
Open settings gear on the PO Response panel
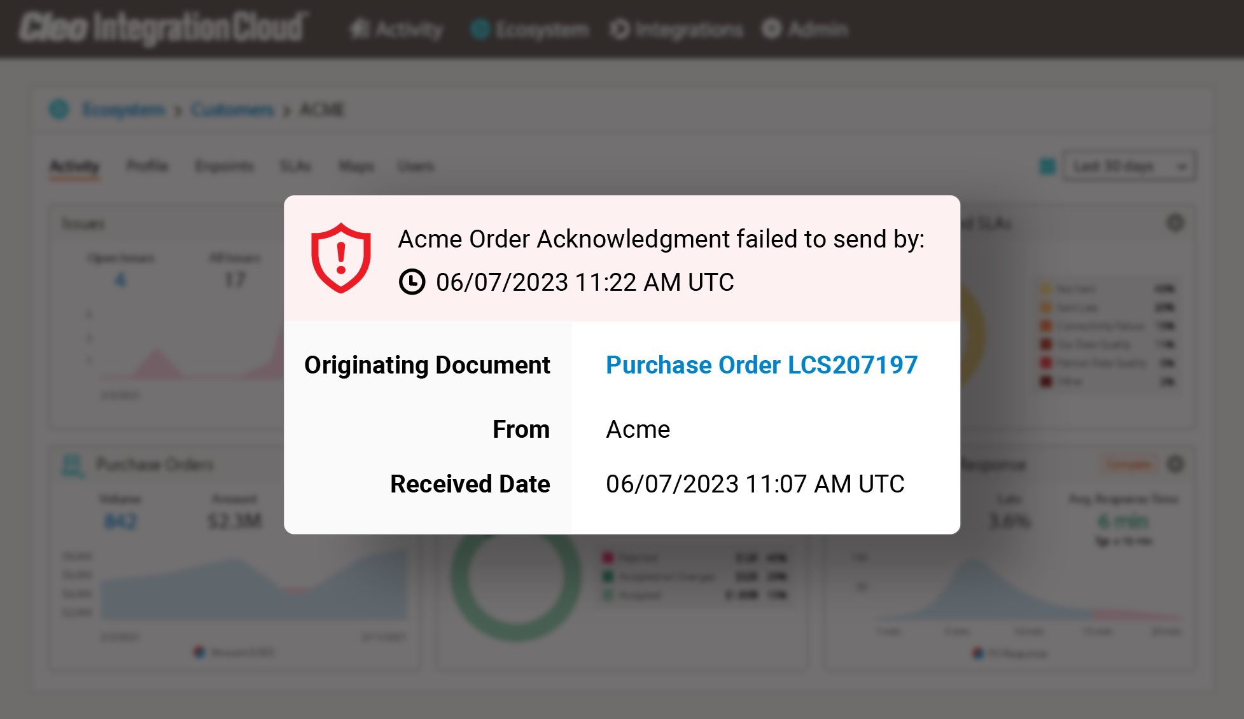pos(1176,464)
